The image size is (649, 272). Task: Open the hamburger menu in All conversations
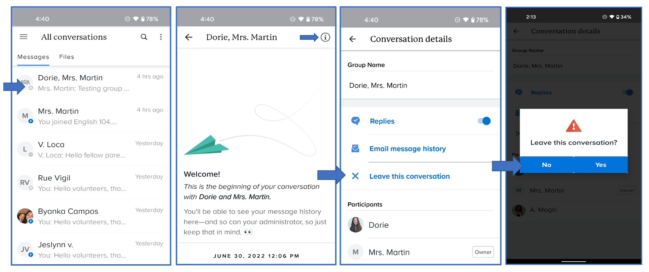pyautogui.click(x=23, y=37)
